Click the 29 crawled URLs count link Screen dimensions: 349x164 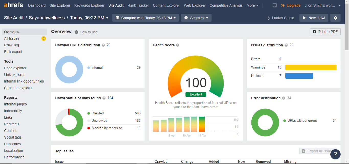[x=109, y=45]
